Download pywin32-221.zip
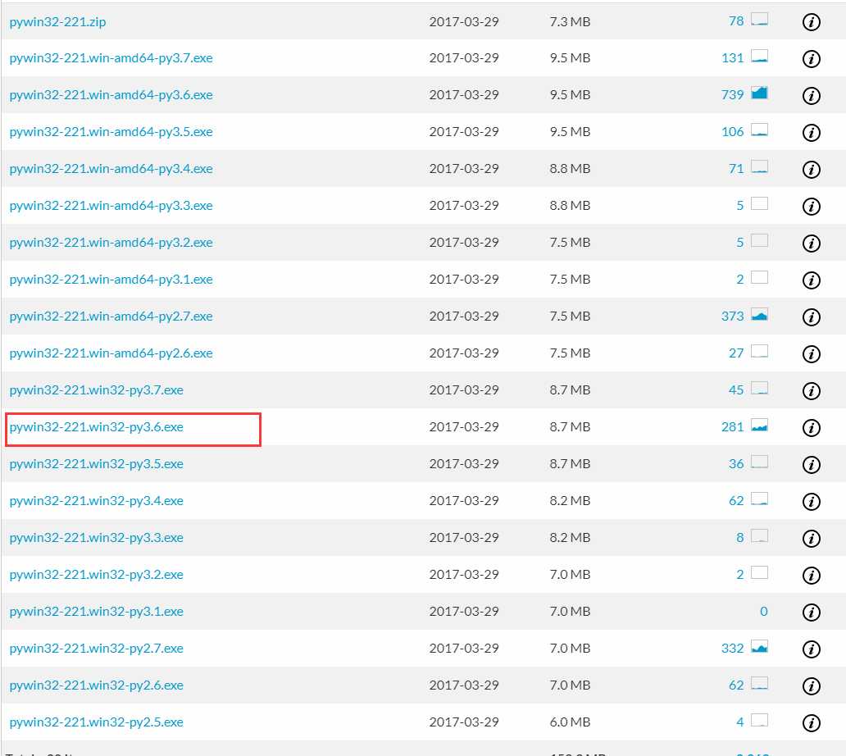Screen dimensions: 846x756 coord(57,22)
